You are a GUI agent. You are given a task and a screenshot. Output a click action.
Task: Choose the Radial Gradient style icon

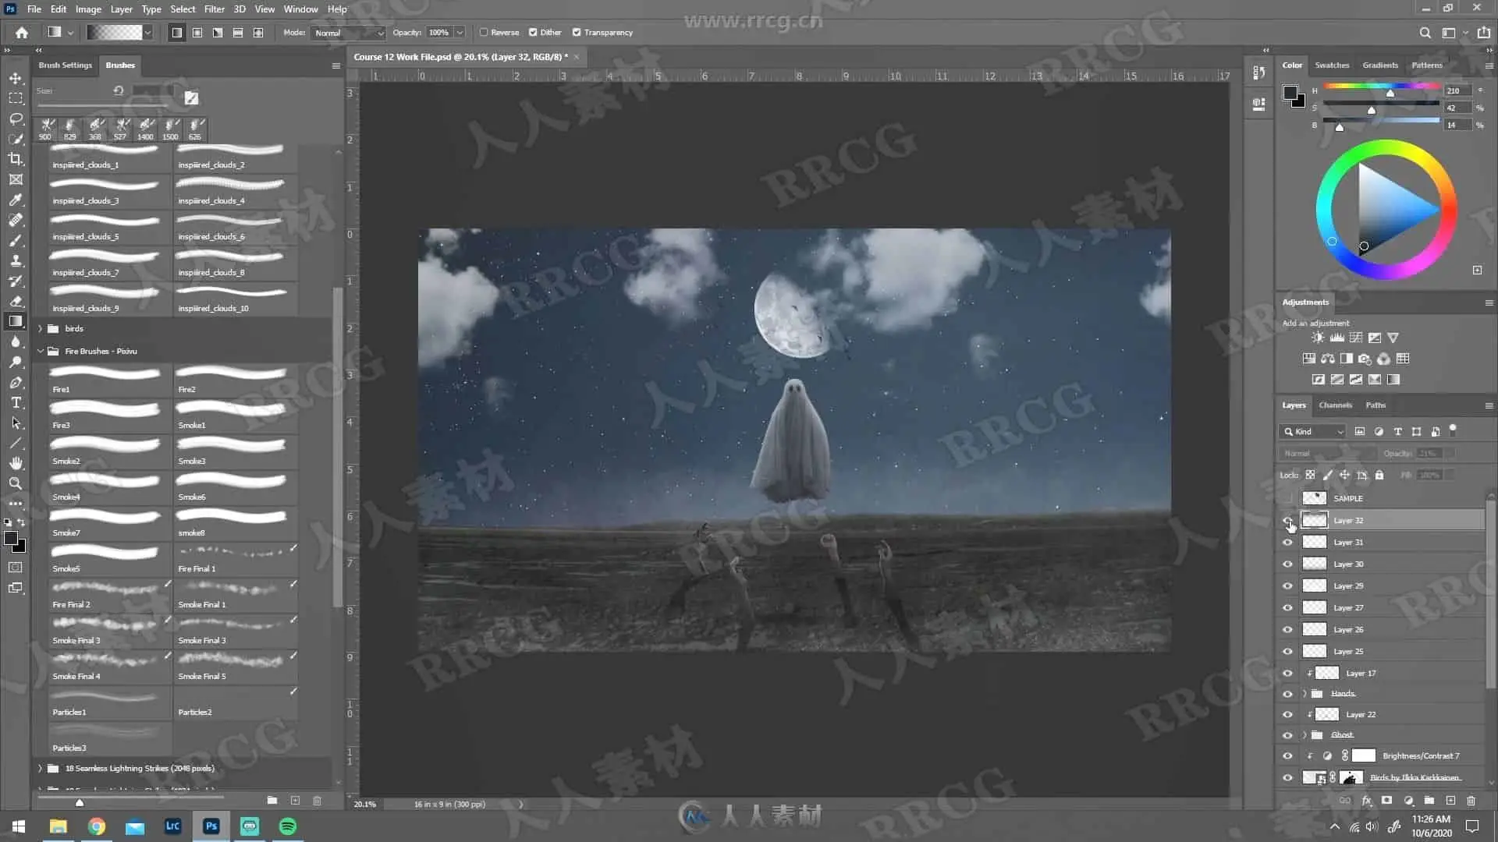197,33
